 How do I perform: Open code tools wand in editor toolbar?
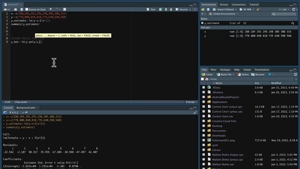57,9
